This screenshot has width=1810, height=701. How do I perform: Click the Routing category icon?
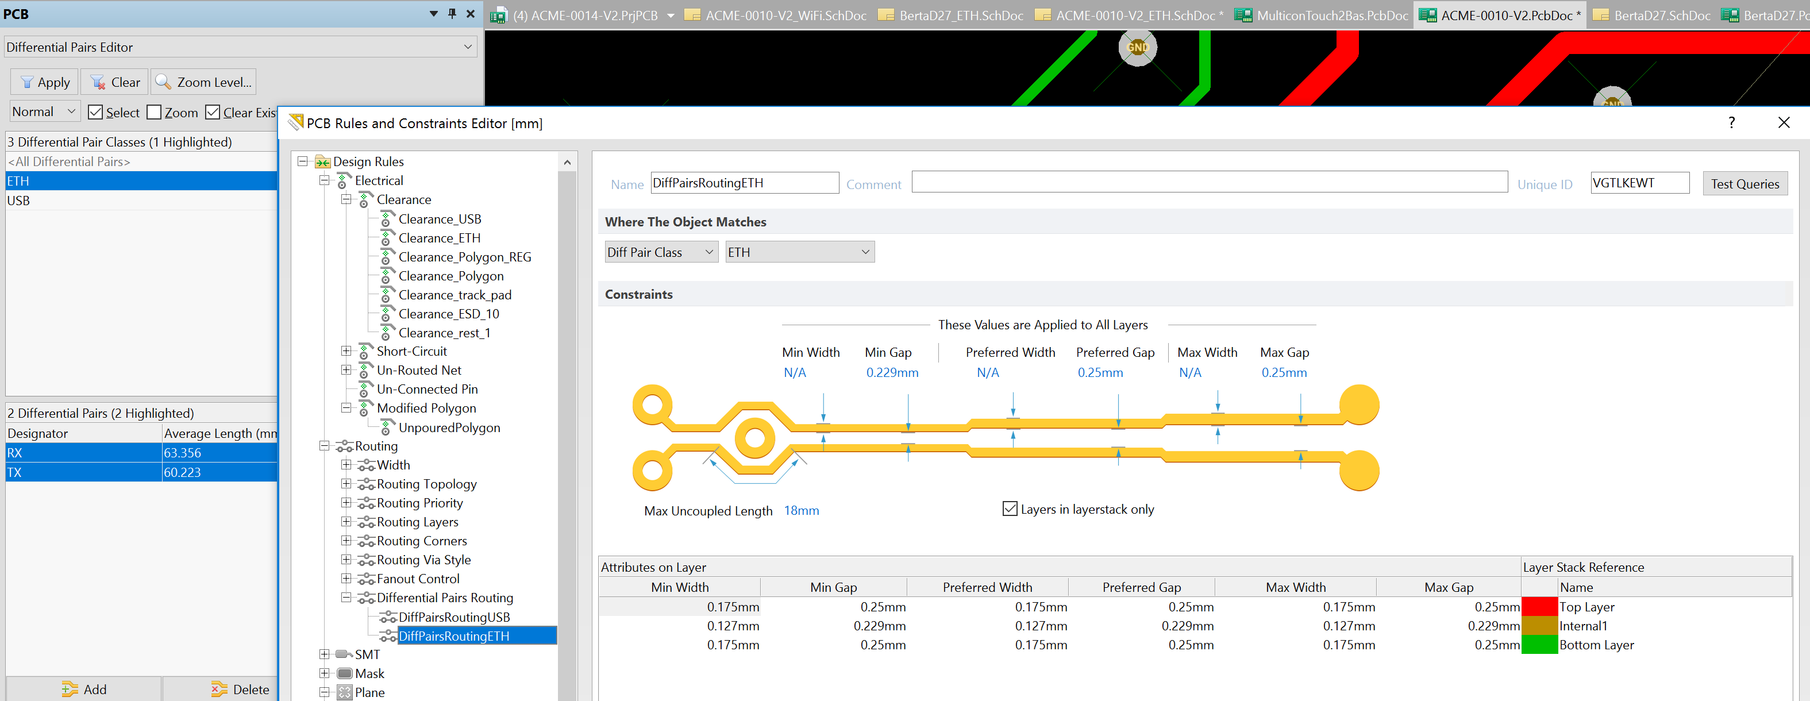344,446
